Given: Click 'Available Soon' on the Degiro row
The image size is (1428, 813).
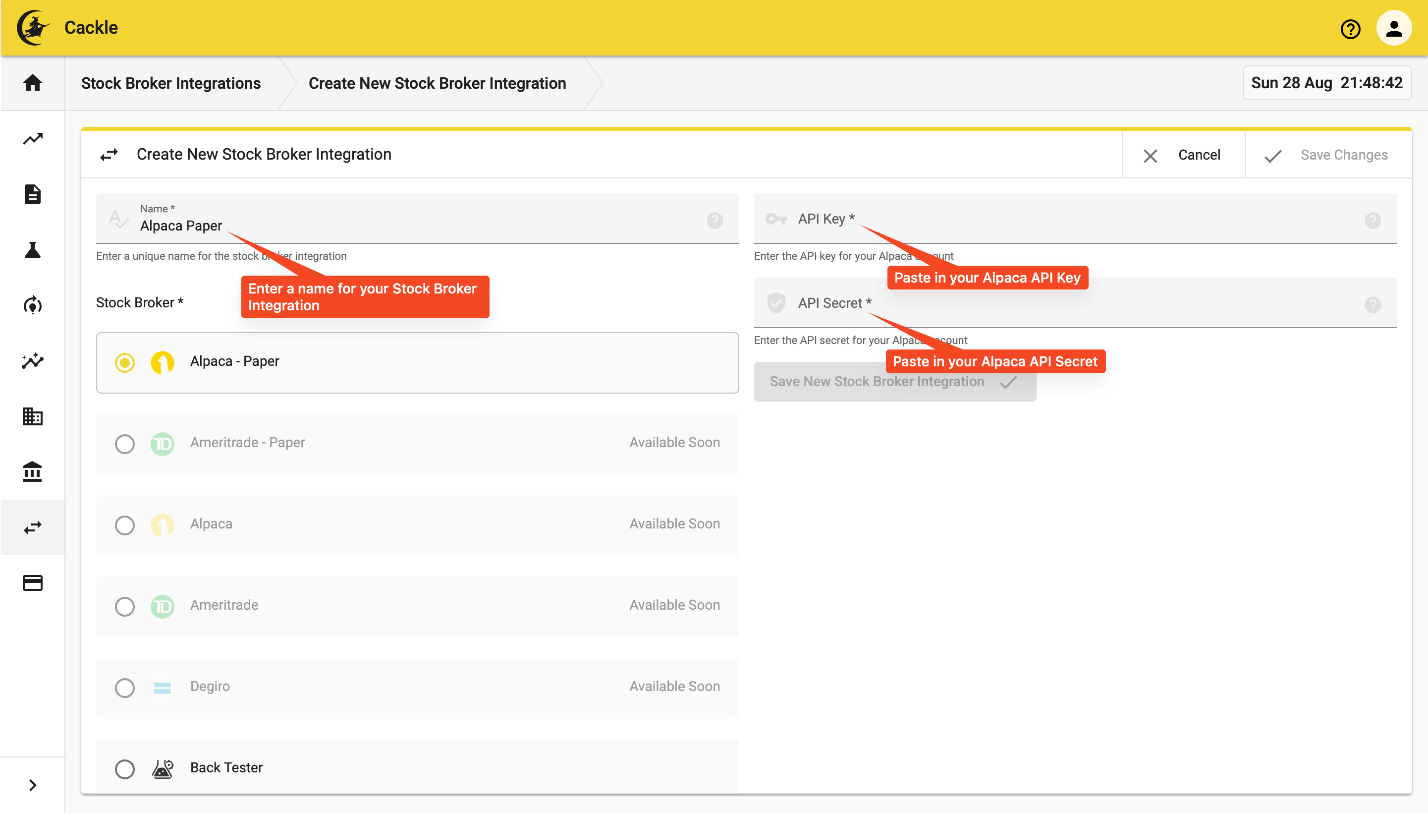Looking at the screenshot, I should [674, 686].
